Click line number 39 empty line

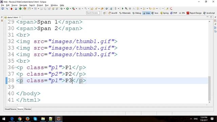pyautogui.click(x=11, y=87)
